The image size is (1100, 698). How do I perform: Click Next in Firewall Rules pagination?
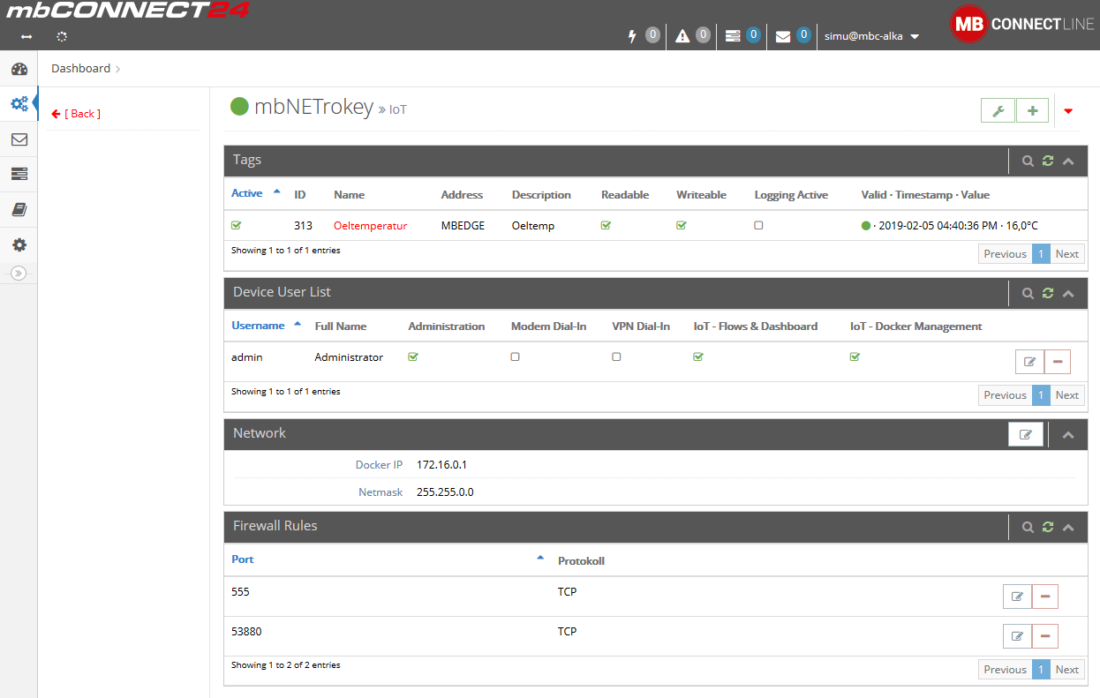(x=1067, y=670)
